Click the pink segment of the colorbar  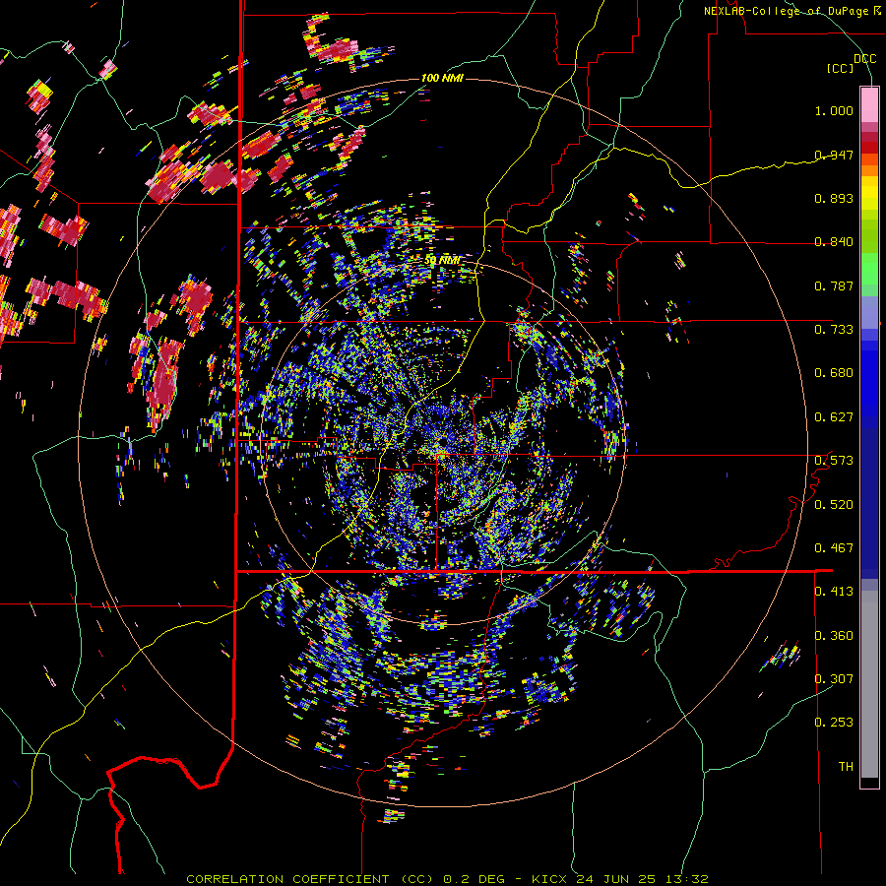pos(869,104)
